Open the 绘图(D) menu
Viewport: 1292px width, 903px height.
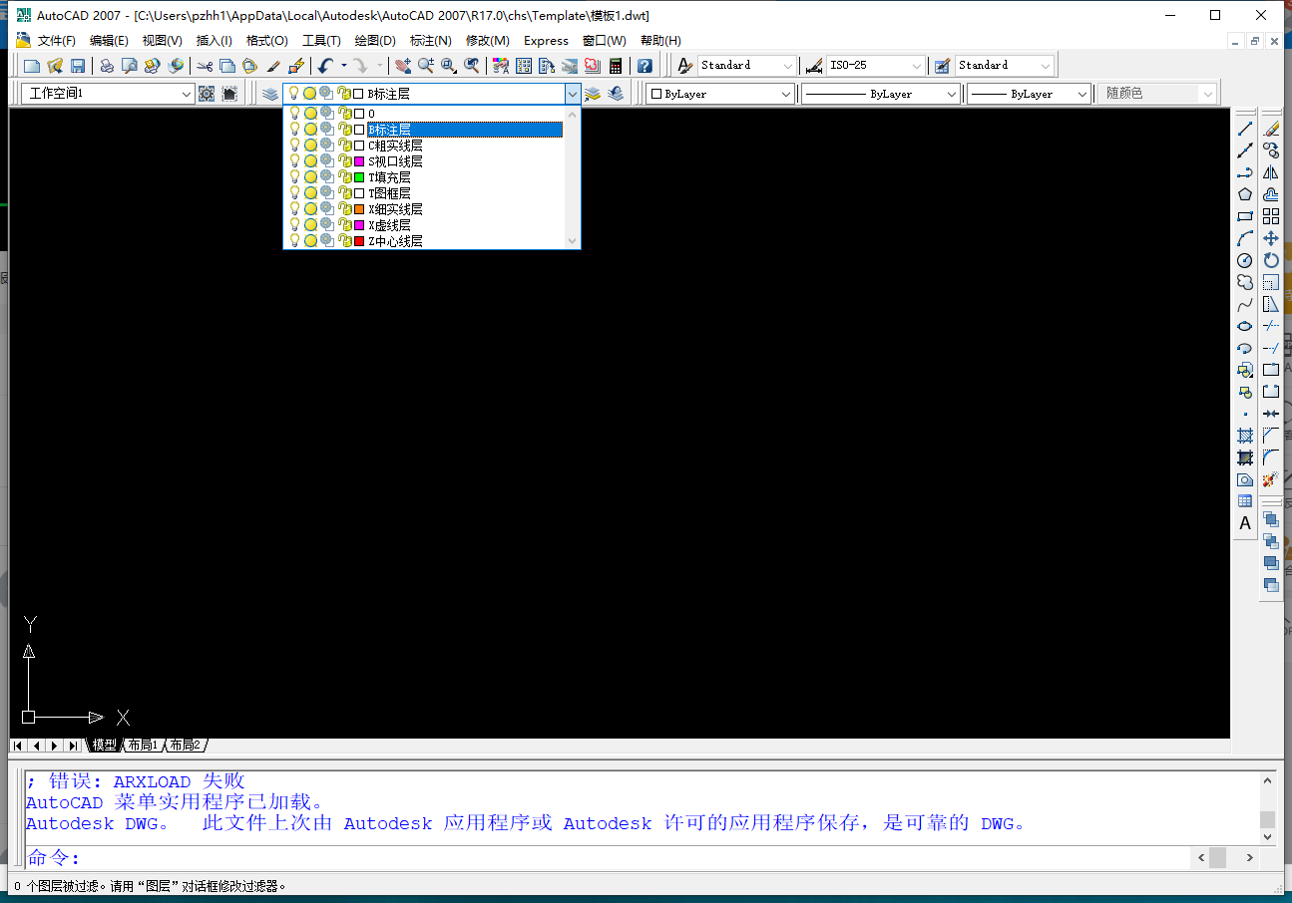click(375, 41)
